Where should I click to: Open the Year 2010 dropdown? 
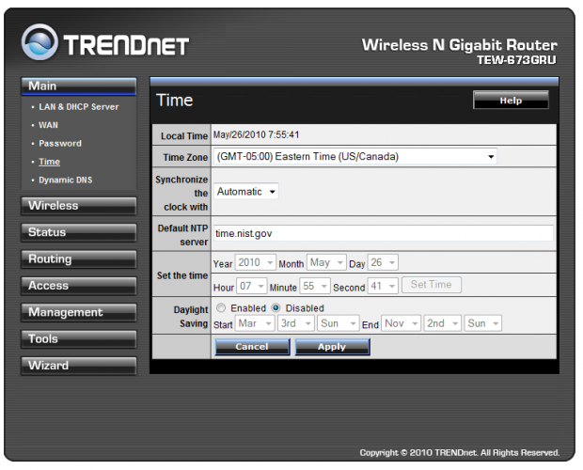256,262
